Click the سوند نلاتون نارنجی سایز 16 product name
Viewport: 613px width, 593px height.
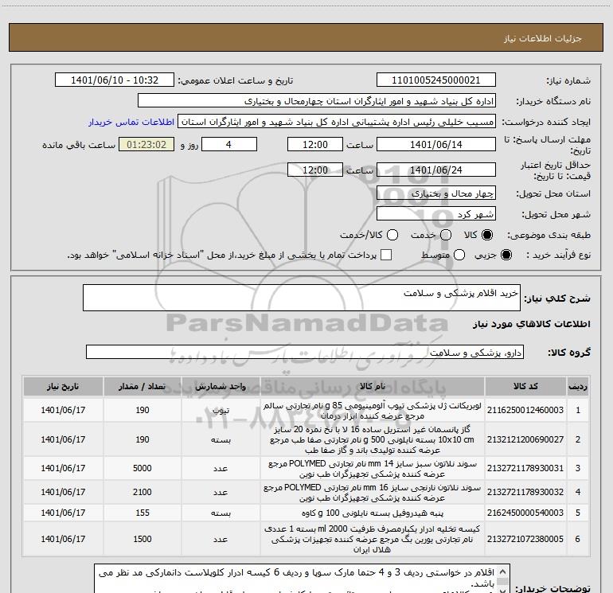(x=373, y=492)
